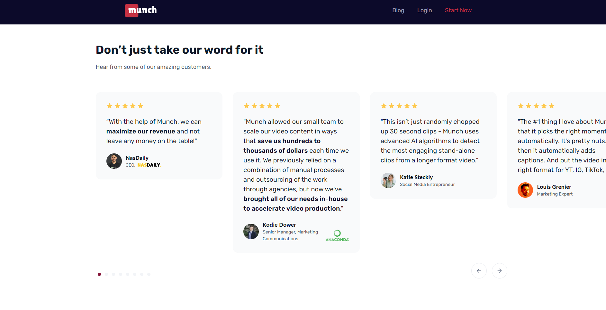Jump to the last carousel dot
The image size is (606, 310).
149,274
